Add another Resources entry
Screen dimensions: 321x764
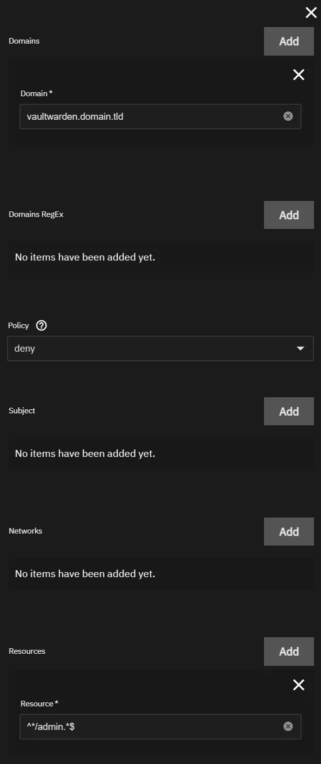click(288, 652)
